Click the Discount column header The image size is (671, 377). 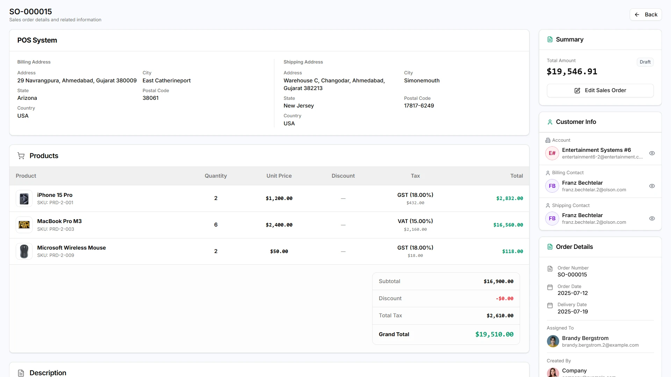(x=343, y=176)
